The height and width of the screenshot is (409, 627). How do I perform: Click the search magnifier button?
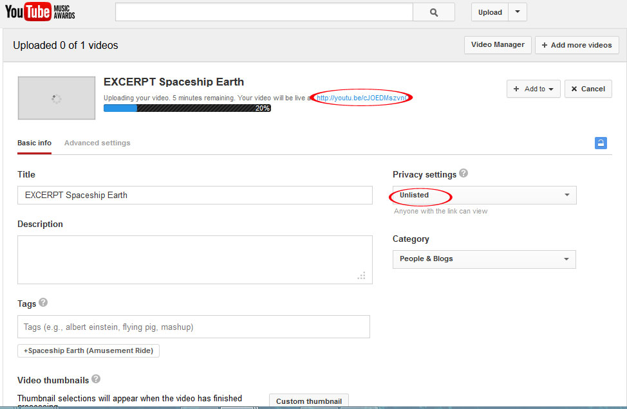coord(434,12)
